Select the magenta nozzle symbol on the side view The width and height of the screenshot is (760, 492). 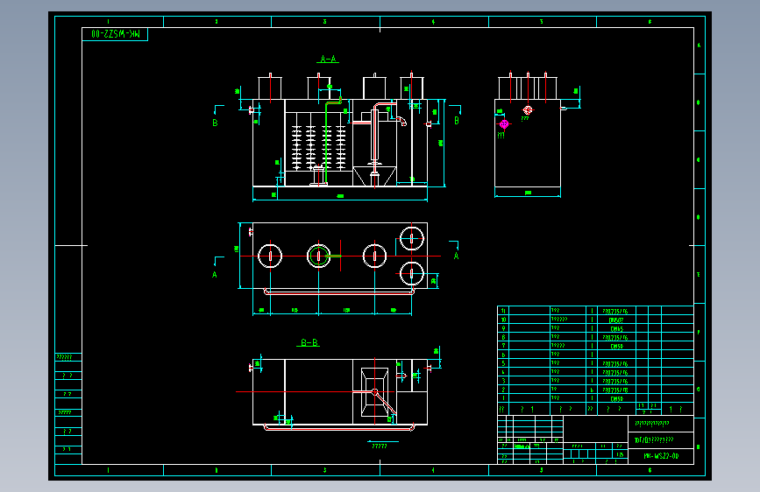[x=504, y=124]
